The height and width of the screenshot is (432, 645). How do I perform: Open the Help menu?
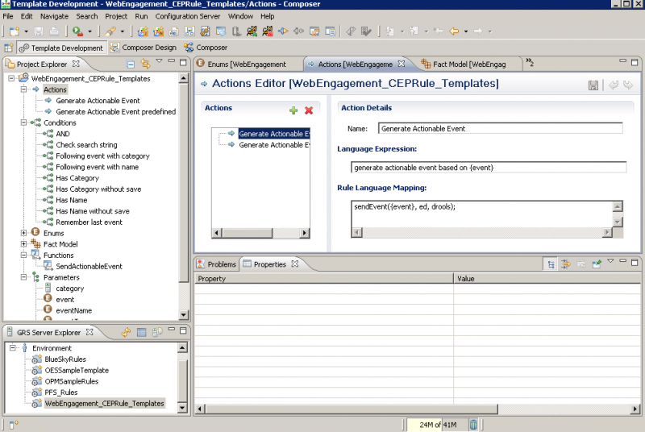click(x=267, y=16)
